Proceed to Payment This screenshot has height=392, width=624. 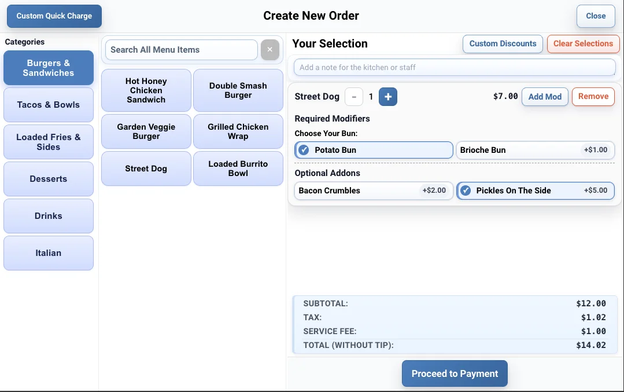click(x=455, y=373)
